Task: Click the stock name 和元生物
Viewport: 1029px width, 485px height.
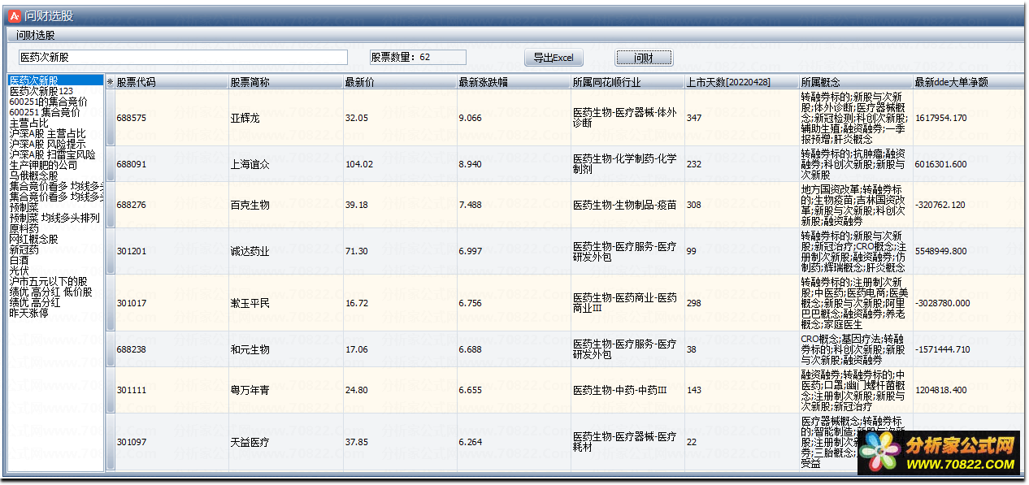Action: (x=250, y=349)
